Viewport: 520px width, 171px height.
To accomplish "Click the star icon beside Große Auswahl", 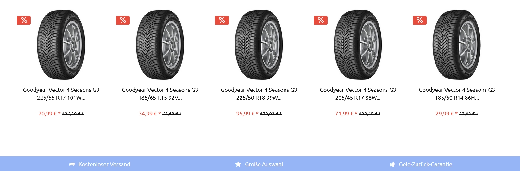I will [x=238, y=164].
